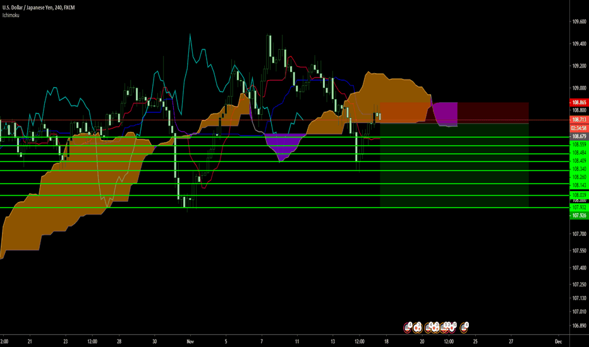
Task: Click the purple future cloud beside the stop zone
Action: click(x=446, y=114)
